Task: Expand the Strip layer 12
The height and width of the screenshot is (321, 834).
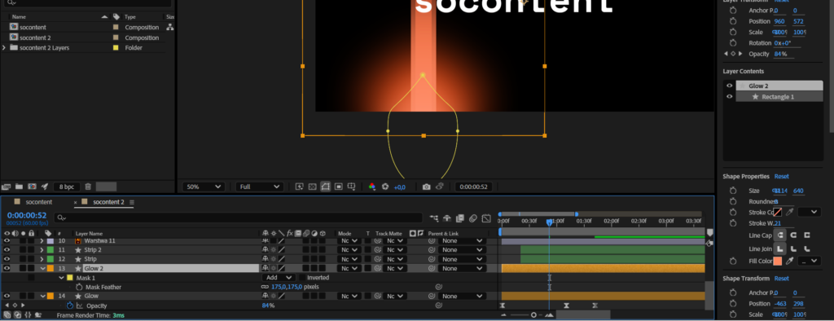Action: click(x=42, y=259)
